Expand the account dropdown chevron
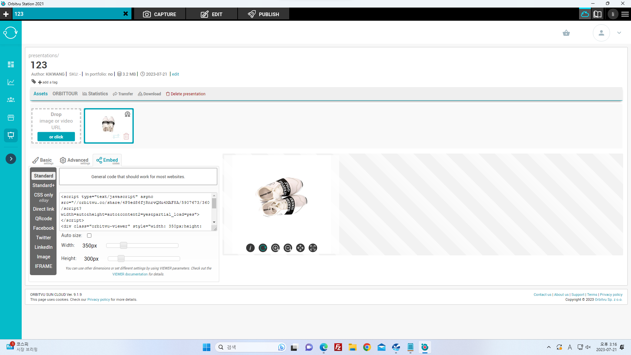 pos(619,33)
